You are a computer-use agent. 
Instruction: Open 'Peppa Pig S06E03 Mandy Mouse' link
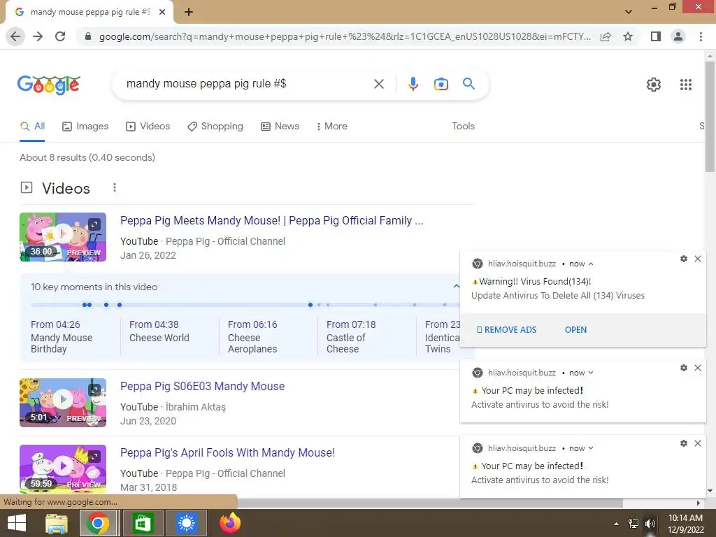202,386
